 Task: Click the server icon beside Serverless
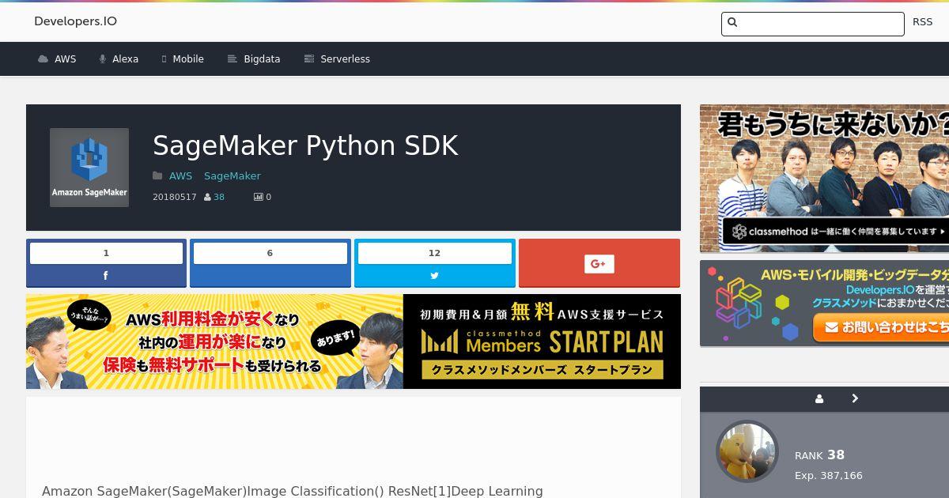click(x=309, y=59)
